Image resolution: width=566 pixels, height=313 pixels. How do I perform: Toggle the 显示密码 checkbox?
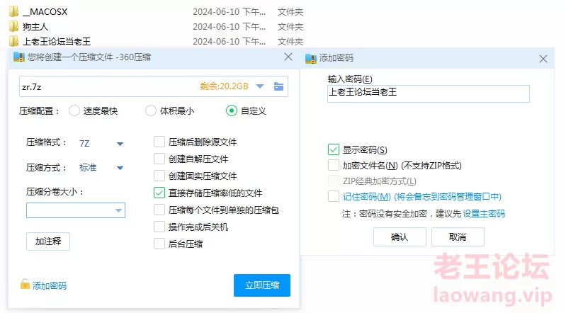(334, 149)
